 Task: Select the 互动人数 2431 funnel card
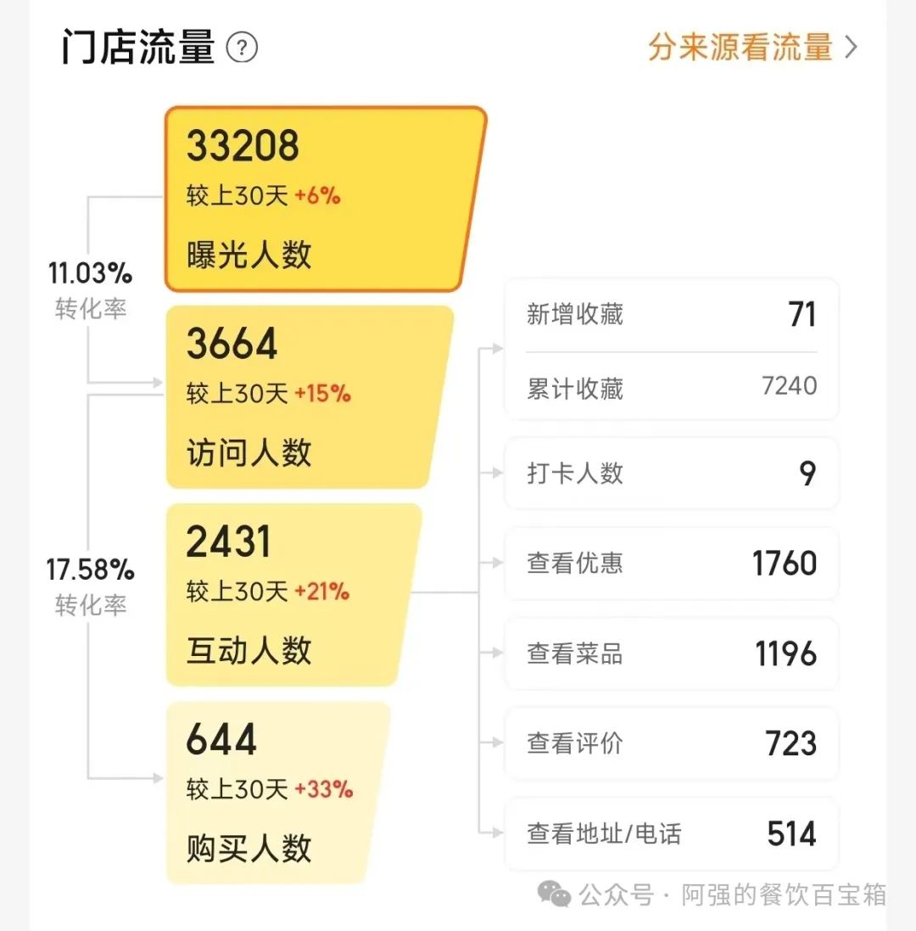[293, 594]
